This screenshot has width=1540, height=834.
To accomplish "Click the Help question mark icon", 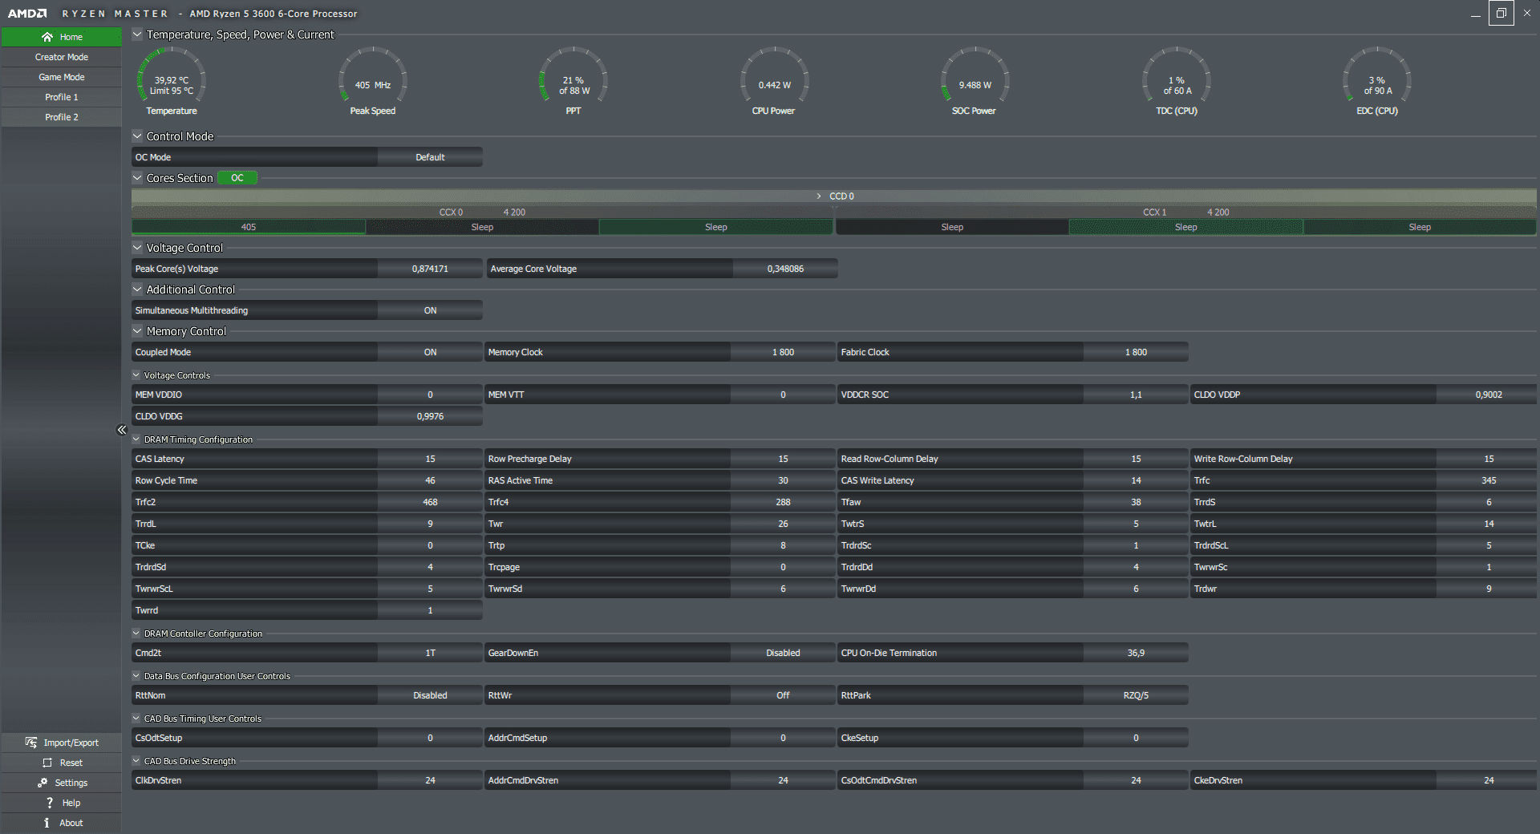I will tap(50, 803).
